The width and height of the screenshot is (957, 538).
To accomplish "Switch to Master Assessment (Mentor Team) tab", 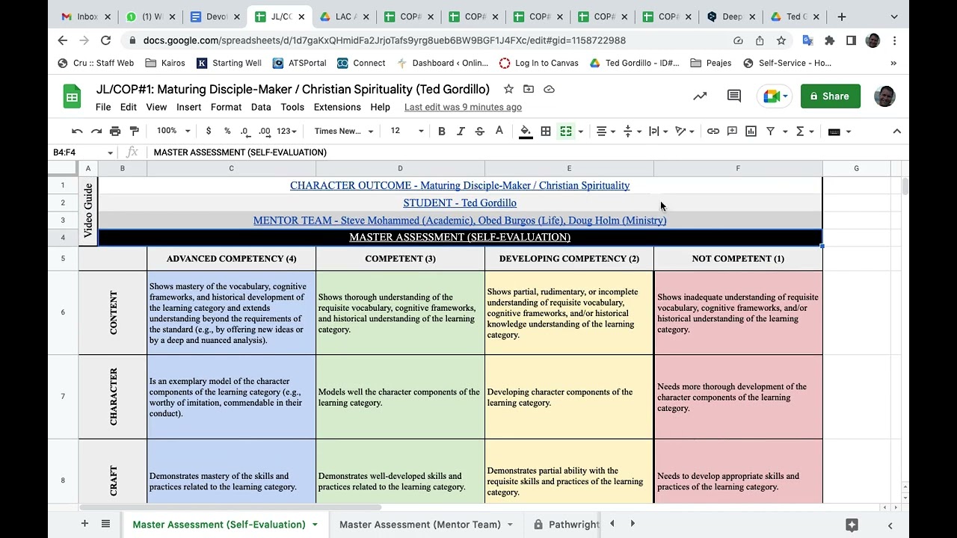I will [420, 525].
